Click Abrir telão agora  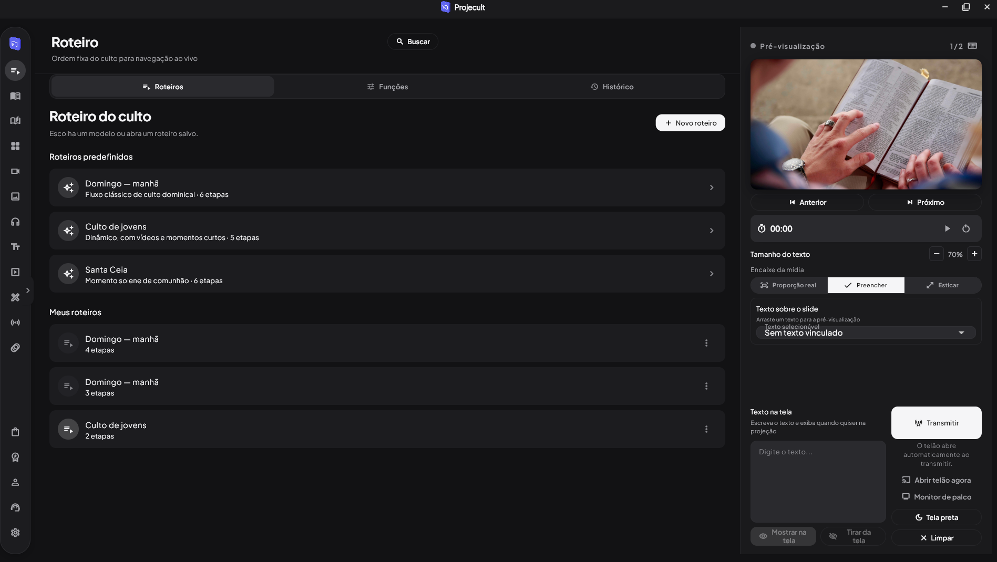(937, 480)
